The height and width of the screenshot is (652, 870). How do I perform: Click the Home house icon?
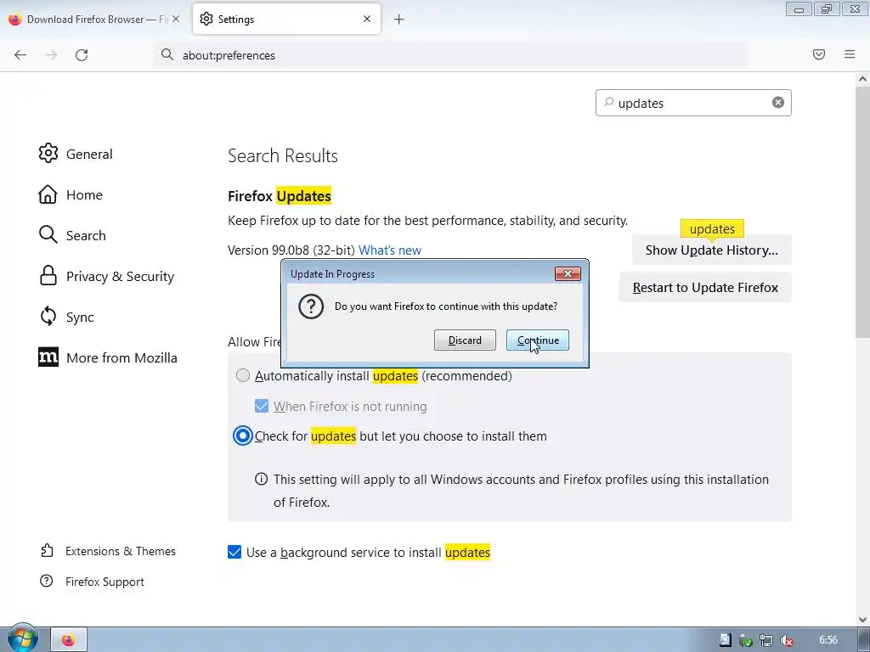(x=48, y=194)
